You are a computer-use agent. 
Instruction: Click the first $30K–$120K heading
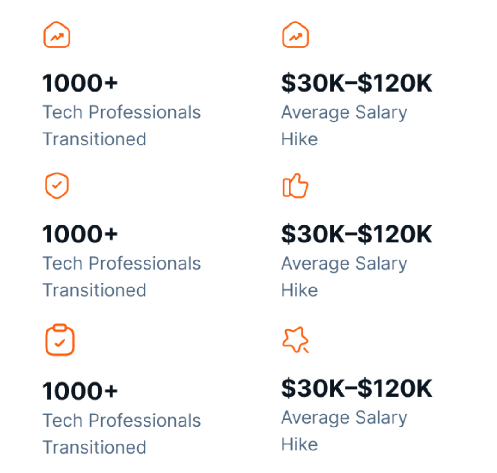tap(357, 83)
